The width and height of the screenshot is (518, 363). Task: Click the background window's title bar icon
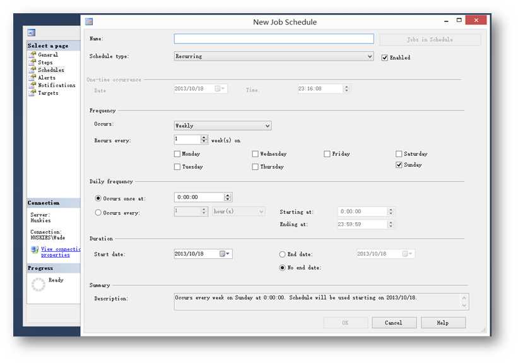click(32, 32)
